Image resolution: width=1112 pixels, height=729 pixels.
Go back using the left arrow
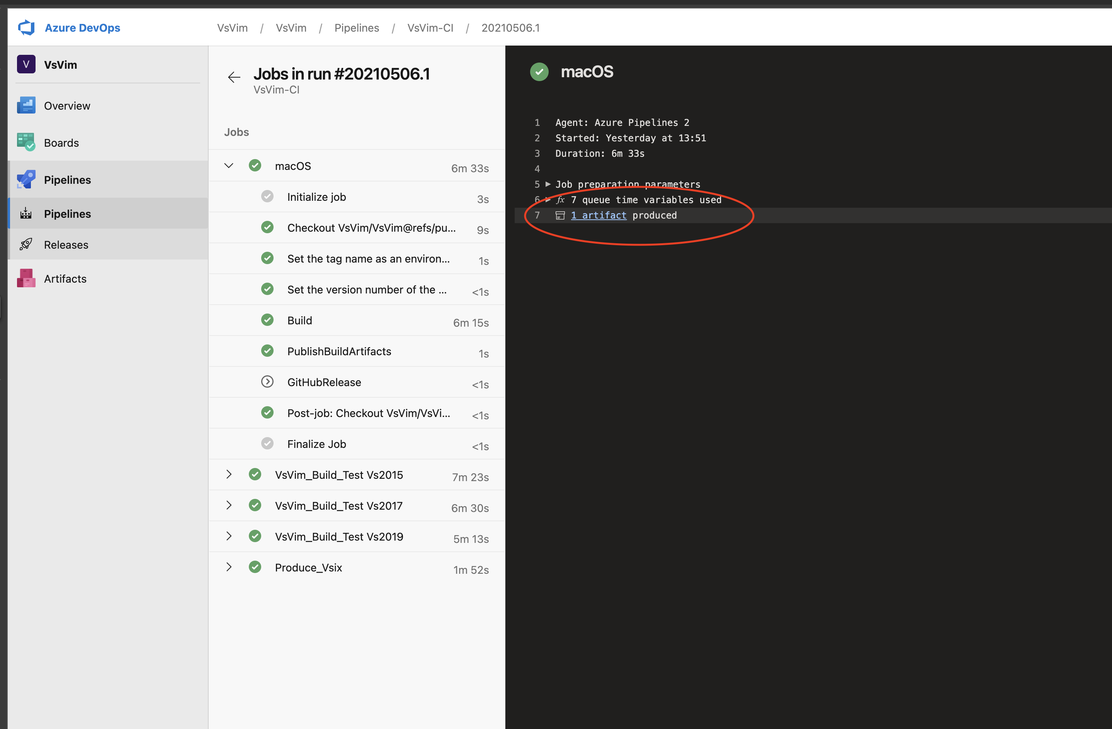point(234,77)
